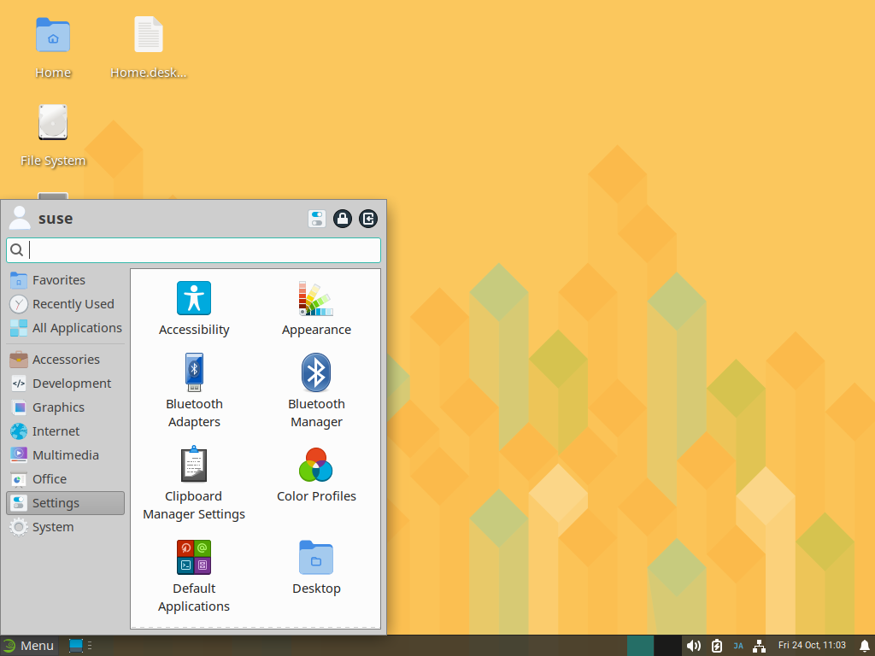Launch Default Applications settings
Image resolution: width=875 pixels, height=656 pixels.
point(194,557)
